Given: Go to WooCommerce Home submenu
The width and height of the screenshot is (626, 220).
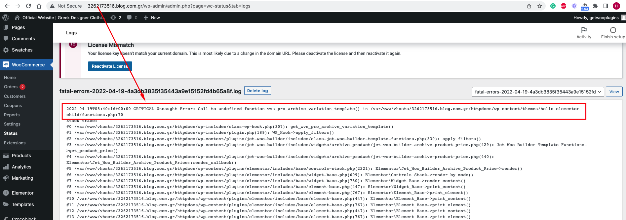Looking at the screenshot, I should 10,77.
